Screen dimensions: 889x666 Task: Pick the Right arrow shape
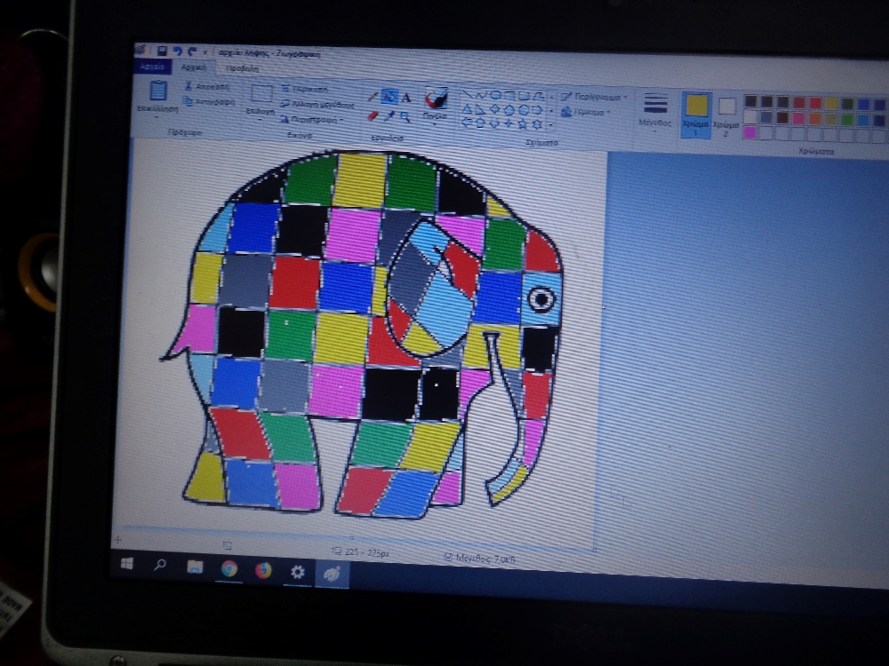coord(538,110)
